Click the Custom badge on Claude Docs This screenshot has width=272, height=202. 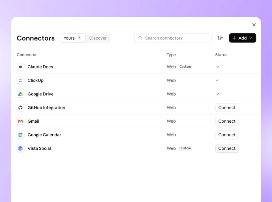(x=185, y=67)
